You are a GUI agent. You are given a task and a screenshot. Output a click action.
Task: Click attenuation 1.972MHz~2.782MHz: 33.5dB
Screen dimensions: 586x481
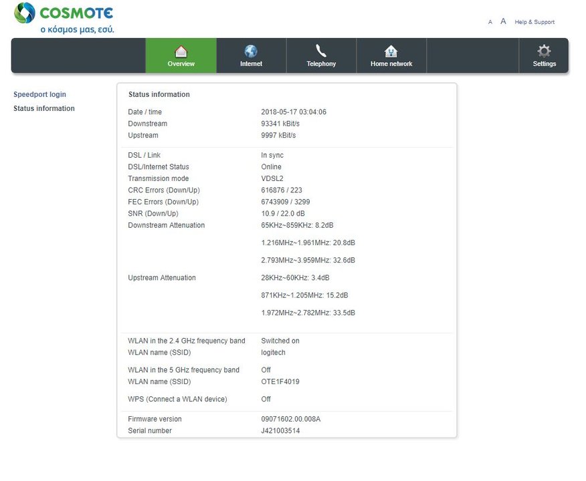pyautogui.click(x=308, y=313)
